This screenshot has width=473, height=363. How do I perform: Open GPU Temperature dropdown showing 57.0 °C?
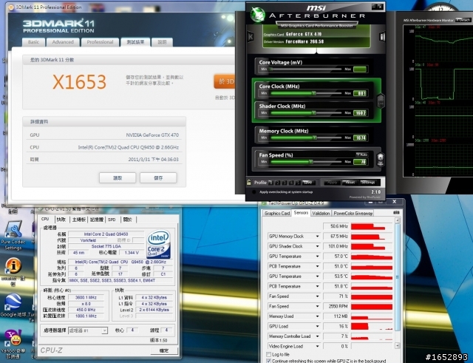coord(317,257)
